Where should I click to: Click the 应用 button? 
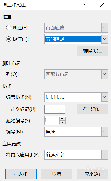(x=92, y=174)
